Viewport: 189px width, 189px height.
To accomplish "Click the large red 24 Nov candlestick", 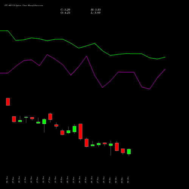I will pos(81,132).
